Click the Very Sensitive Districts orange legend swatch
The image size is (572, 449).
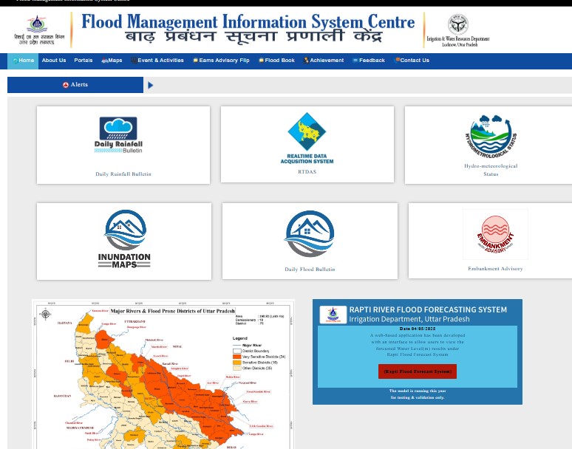(236, 357)
